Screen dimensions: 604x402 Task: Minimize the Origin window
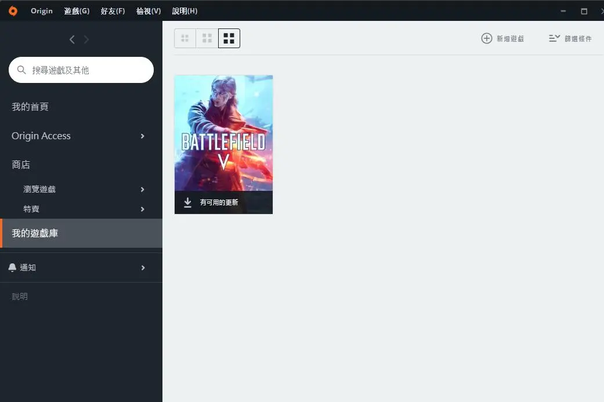(x=563, y=11)
